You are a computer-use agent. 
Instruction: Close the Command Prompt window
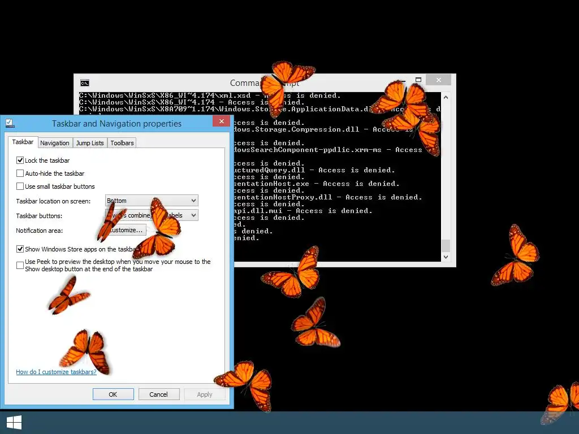[x=438, y=80]
